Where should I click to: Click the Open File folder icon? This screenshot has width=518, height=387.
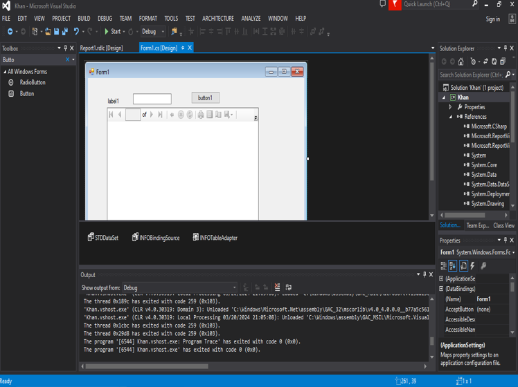(x=48, y=32)
